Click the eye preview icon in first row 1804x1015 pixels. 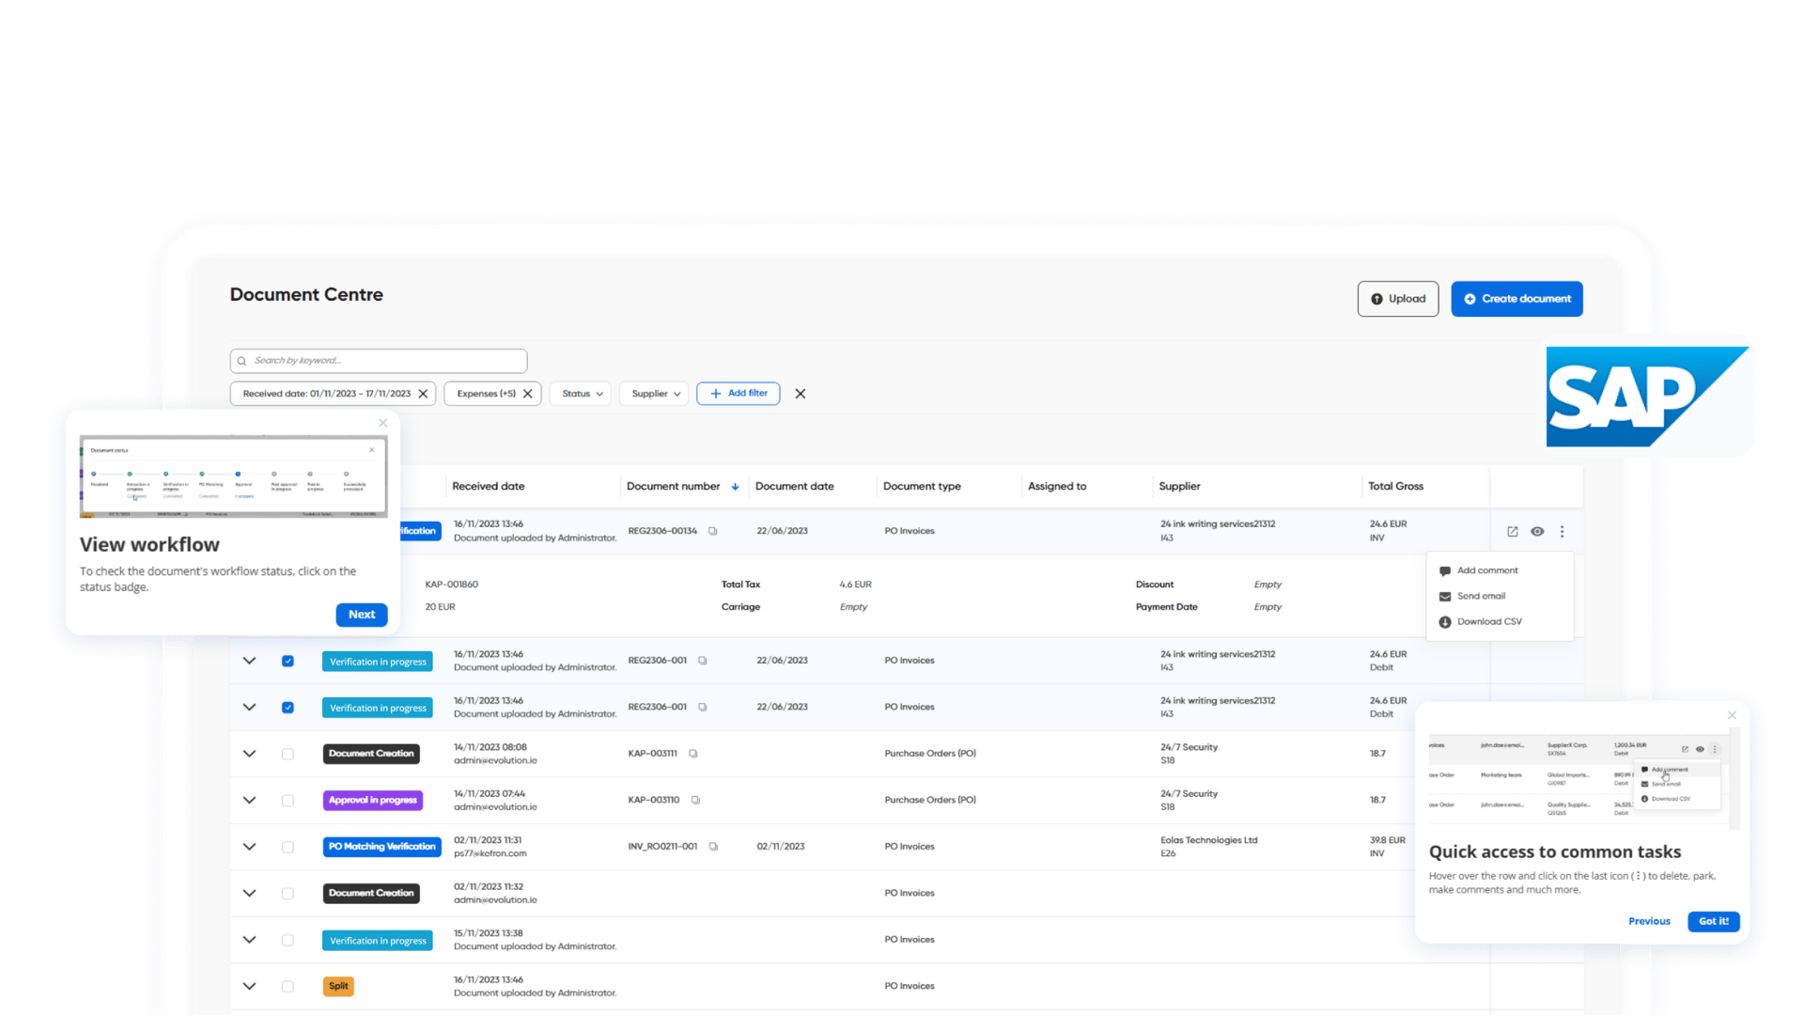click(x=1537, y=532)
